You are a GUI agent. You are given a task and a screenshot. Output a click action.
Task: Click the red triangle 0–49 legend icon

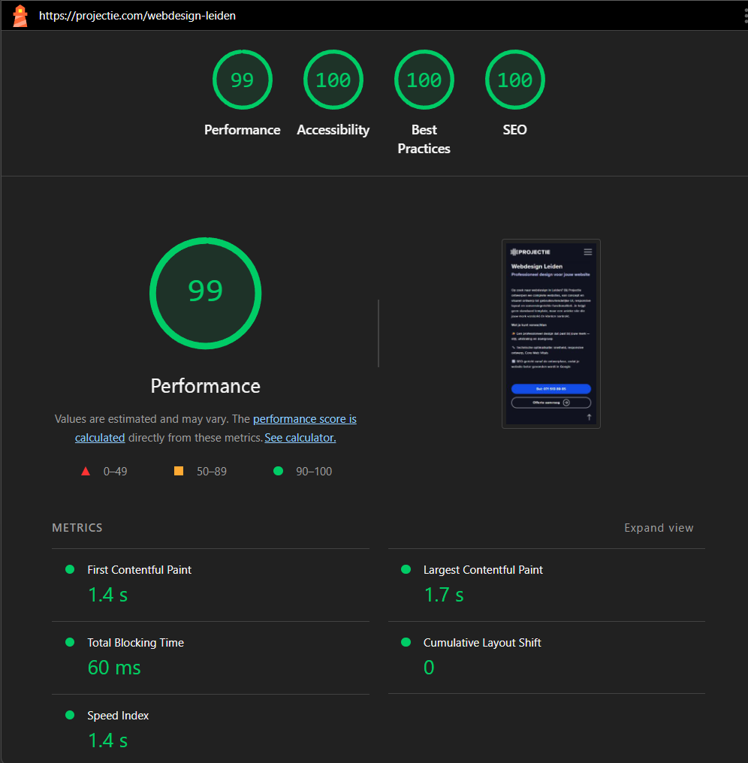(x=86, y=472)
